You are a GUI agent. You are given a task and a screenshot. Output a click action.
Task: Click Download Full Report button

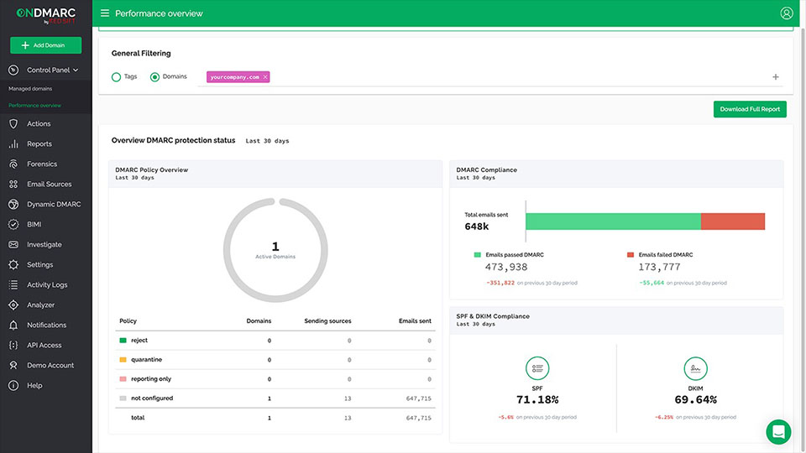750,109
